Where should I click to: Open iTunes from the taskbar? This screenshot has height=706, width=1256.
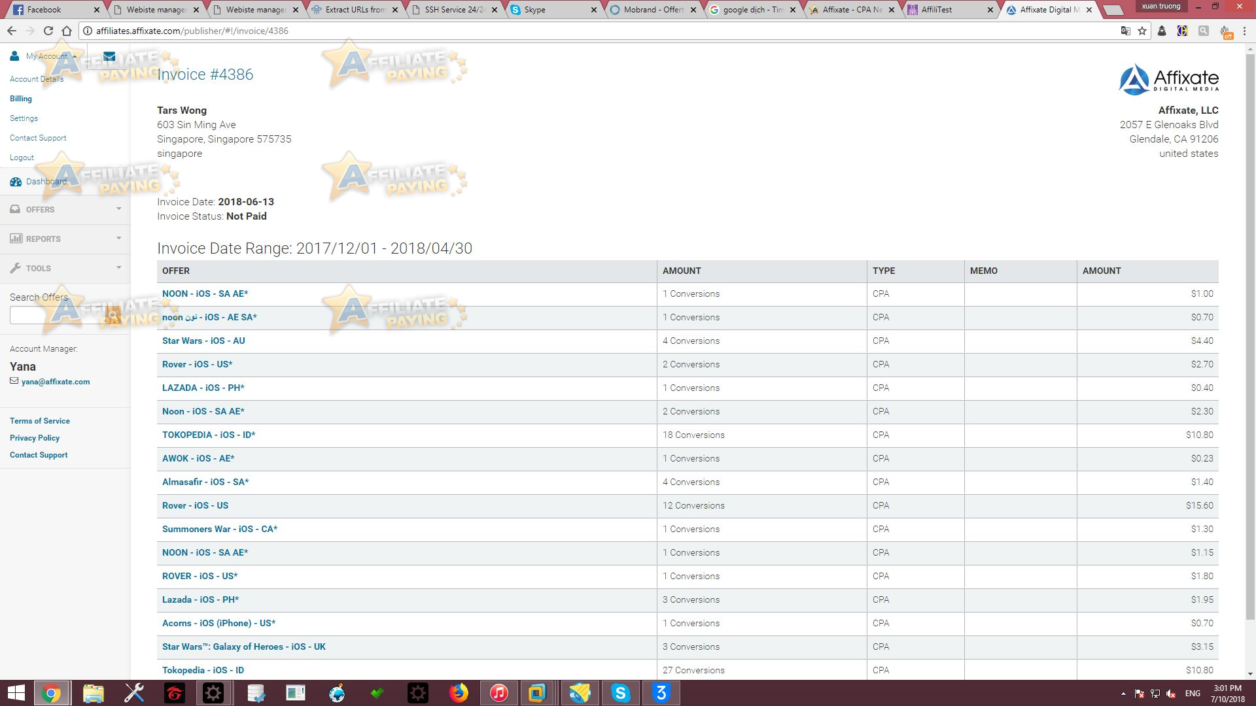pyautogui.click(x=498, y=693)
